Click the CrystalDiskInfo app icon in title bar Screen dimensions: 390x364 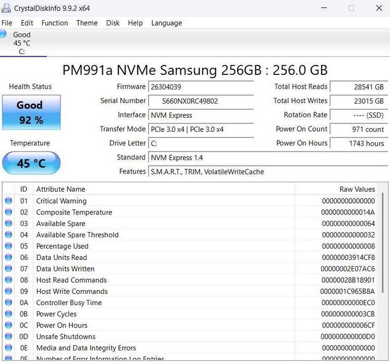6,8
